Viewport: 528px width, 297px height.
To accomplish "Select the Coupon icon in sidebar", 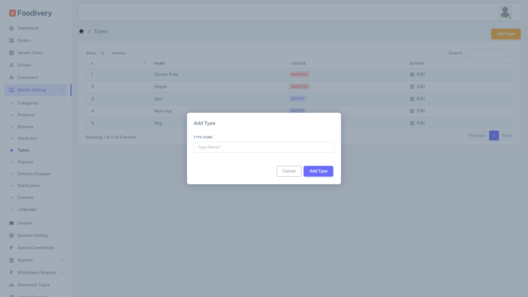I will [x=11, y=223].
